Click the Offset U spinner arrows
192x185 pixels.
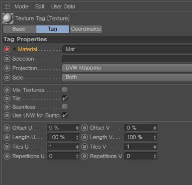77,128
